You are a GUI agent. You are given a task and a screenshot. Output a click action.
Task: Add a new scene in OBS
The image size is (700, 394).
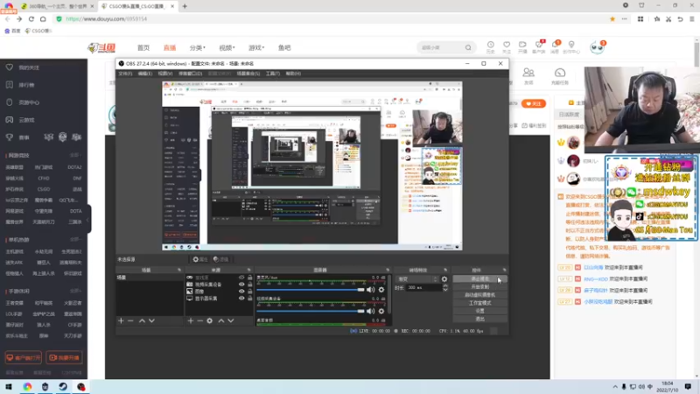pyautogui.click(x=121, y=320)
